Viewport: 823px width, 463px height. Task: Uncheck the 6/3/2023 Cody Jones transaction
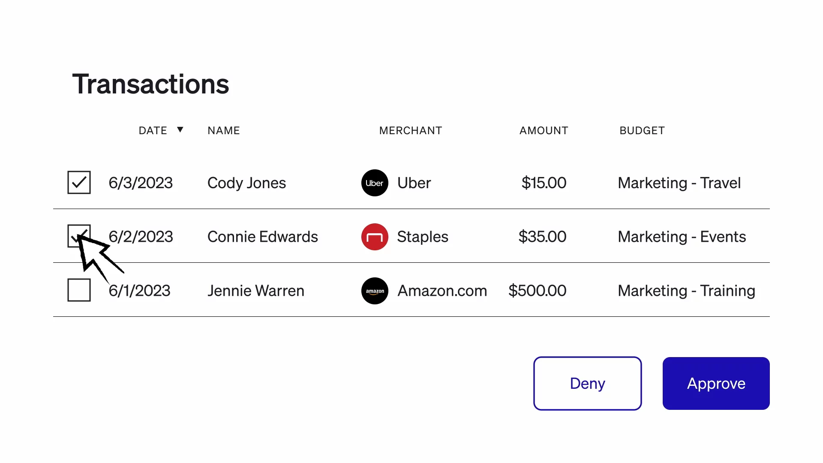pos(79,183)
